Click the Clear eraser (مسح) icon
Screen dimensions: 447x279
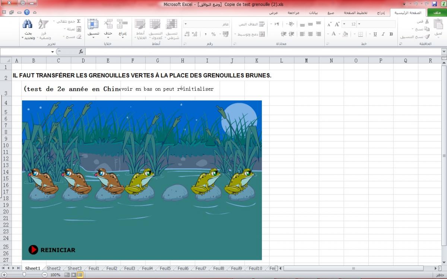(79, 37)
